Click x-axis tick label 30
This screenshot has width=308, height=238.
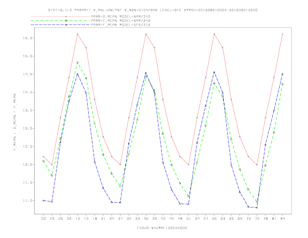[x=129, y=219]
